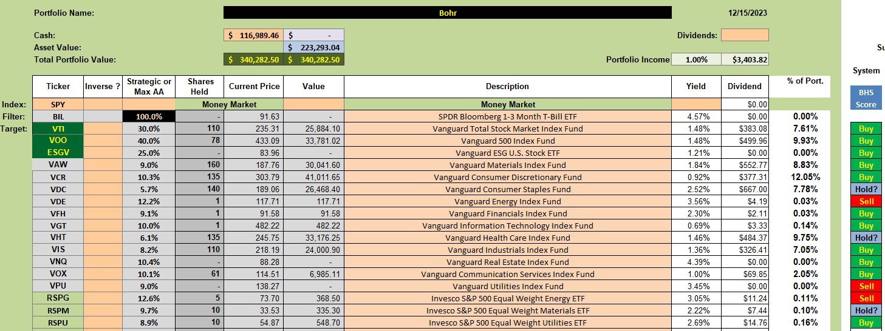Click the VCR value 41,011.65
The height and width of the screenshot is (331, 885).
click(313, 177)
